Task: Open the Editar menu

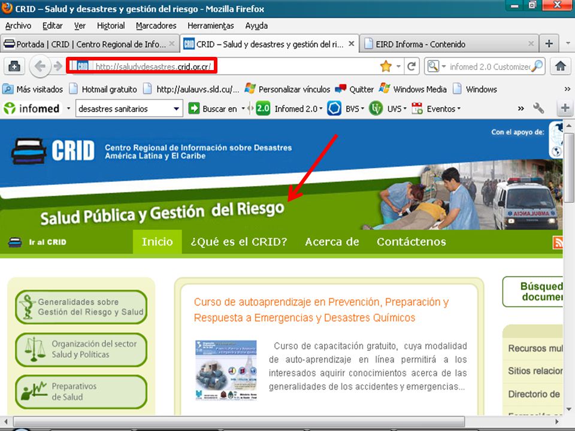Action: [x=53, y=26]
